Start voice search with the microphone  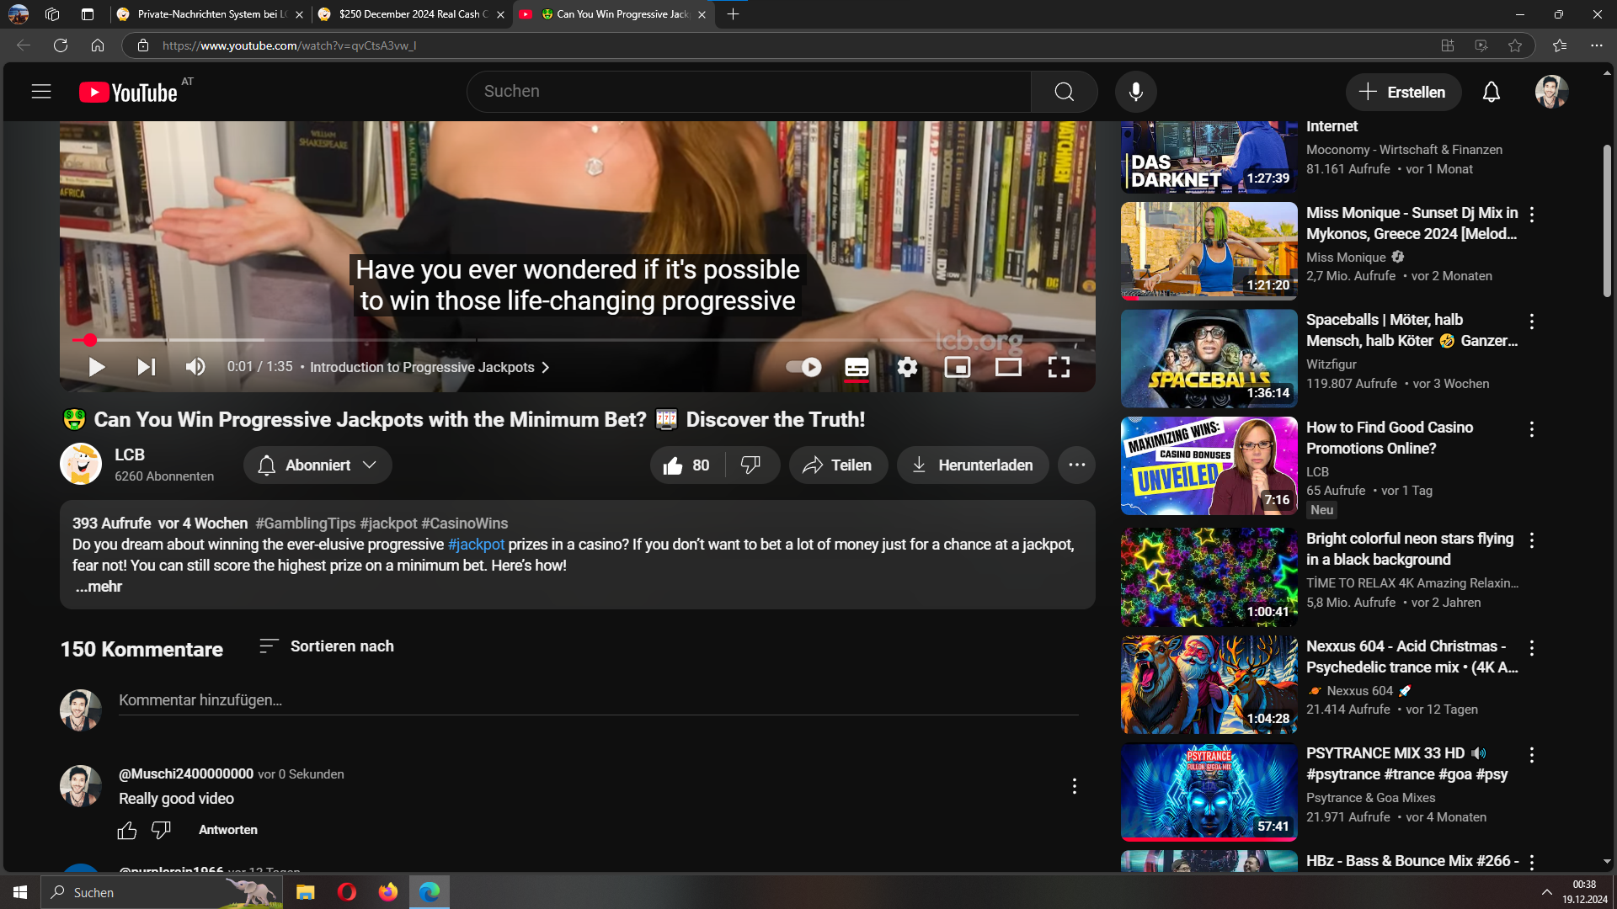point(1135,92)
